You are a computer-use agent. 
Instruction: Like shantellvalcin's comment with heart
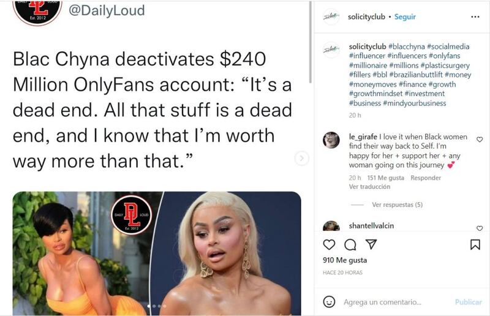point(480,228)
